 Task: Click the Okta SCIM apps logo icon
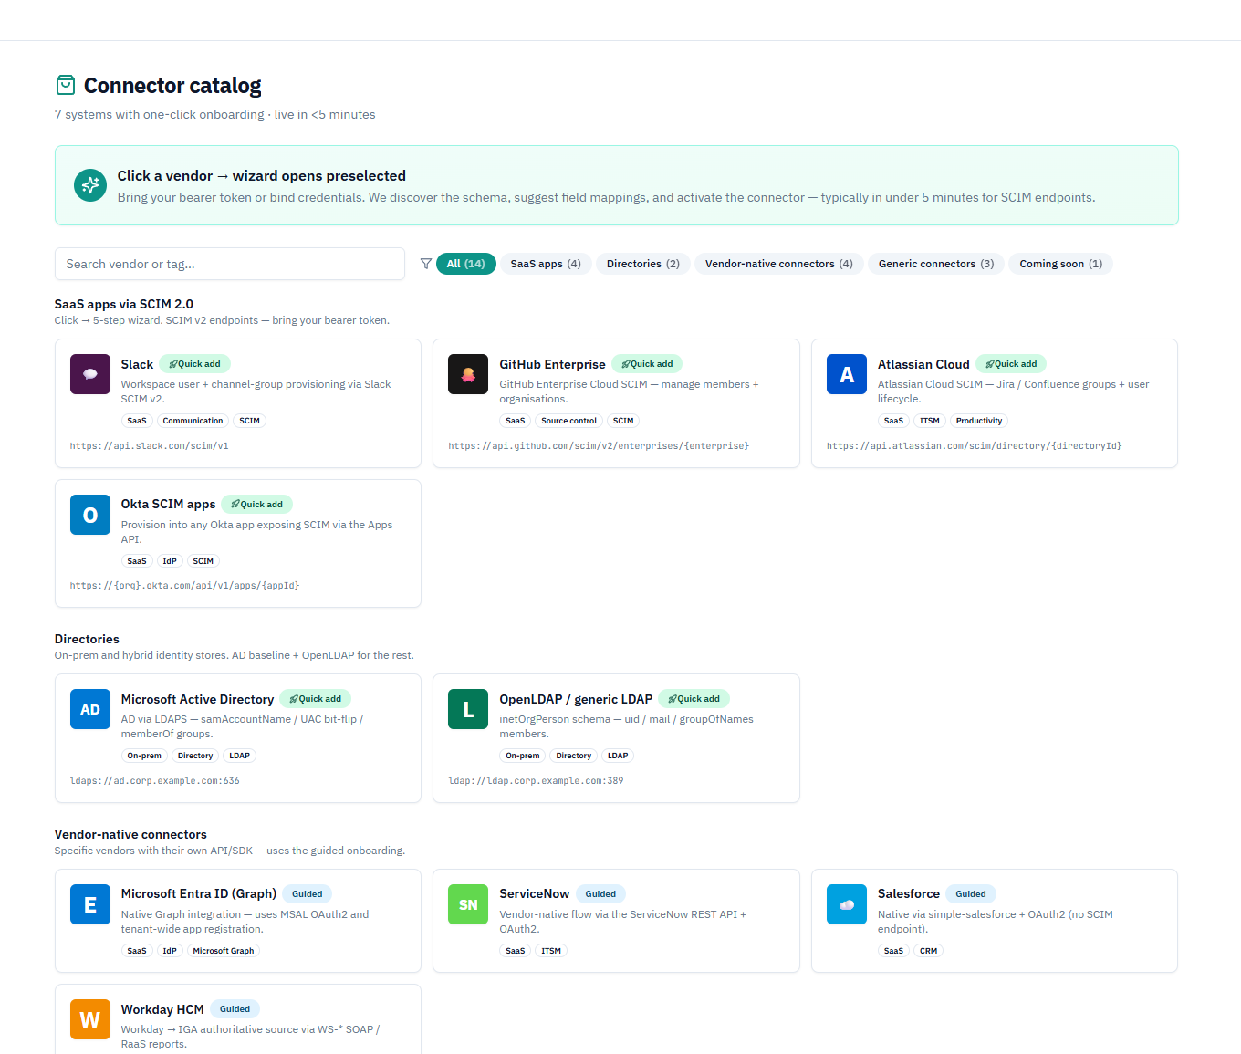pos(90,515)
